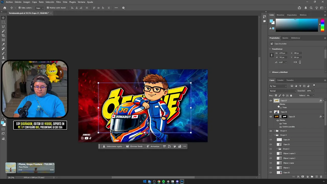The width and height of the screenshot is (327, 184).
Task: Click the Share icon at top right
Action: [299, 8]
